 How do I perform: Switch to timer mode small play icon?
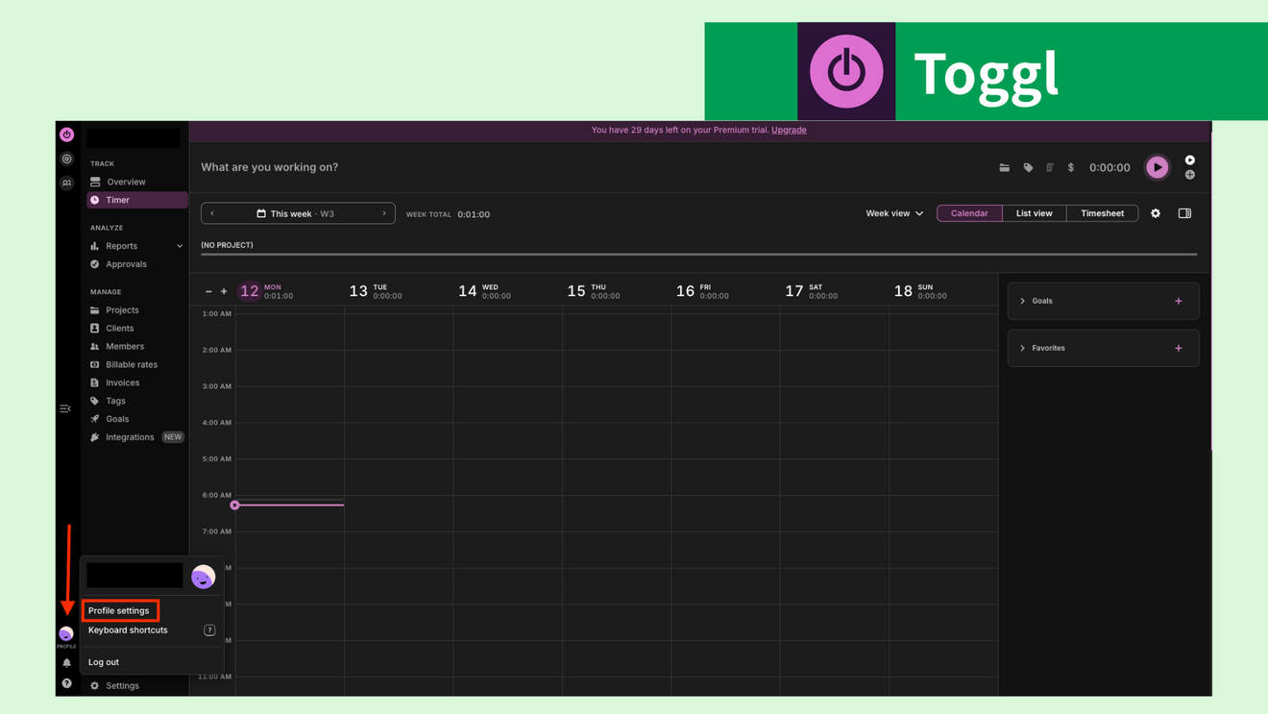1190,160
